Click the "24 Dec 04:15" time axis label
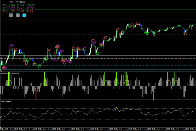Screen dimensions: 196x131 [128, 129]
